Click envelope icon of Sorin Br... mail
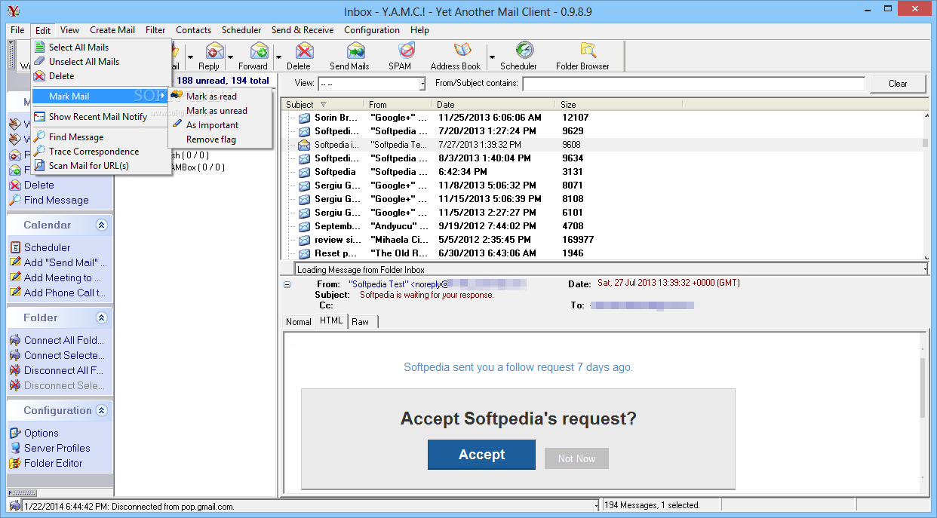This screenshot has width=937, height=518. point(304,118)
